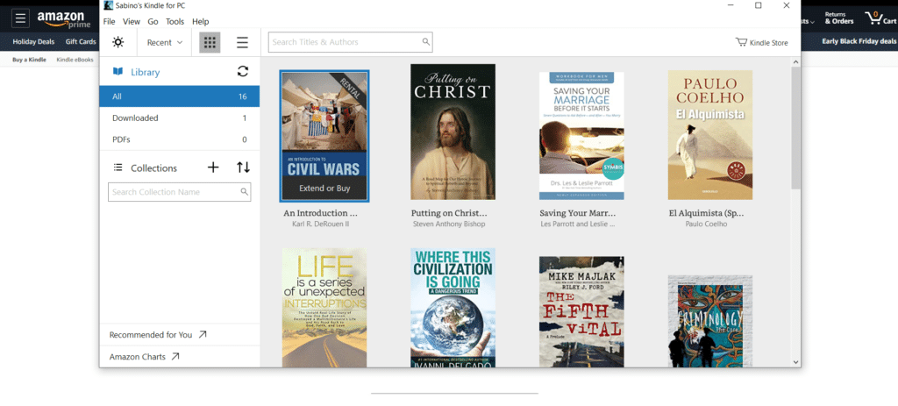Add a new collection with plus icon
898x406 pixels.
click(x=213, y=167)
